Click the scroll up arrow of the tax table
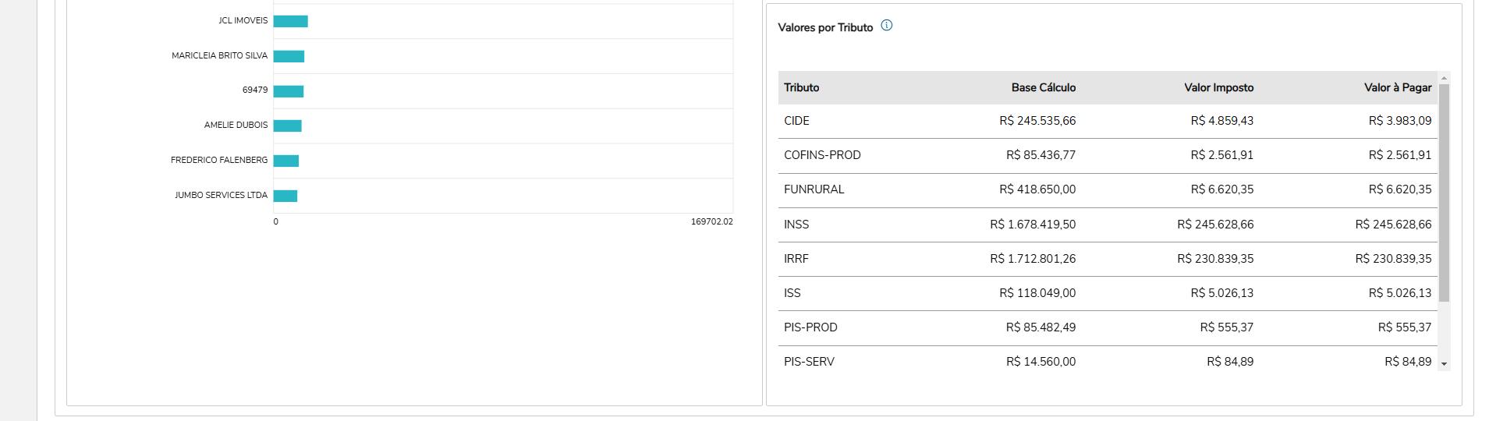 click(x=1444, y=79)
